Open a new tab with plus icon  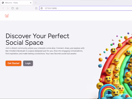35,3
